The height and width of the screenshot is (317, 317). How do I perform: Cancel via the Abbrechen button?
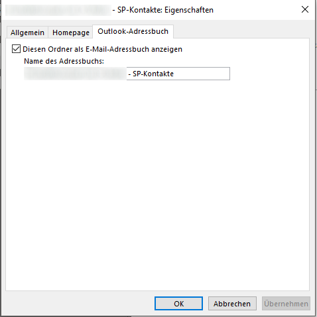pyautogui.click(x=232, y=304)
